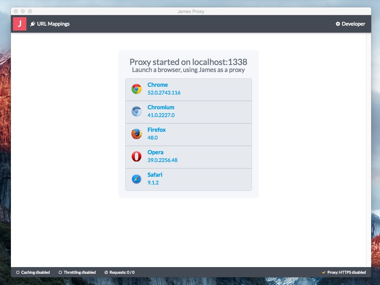The width and height of the screenshot is (380, 285).
Task: Launch Opera via its name link
Action: pyautogui.click(x=156, y=152)
